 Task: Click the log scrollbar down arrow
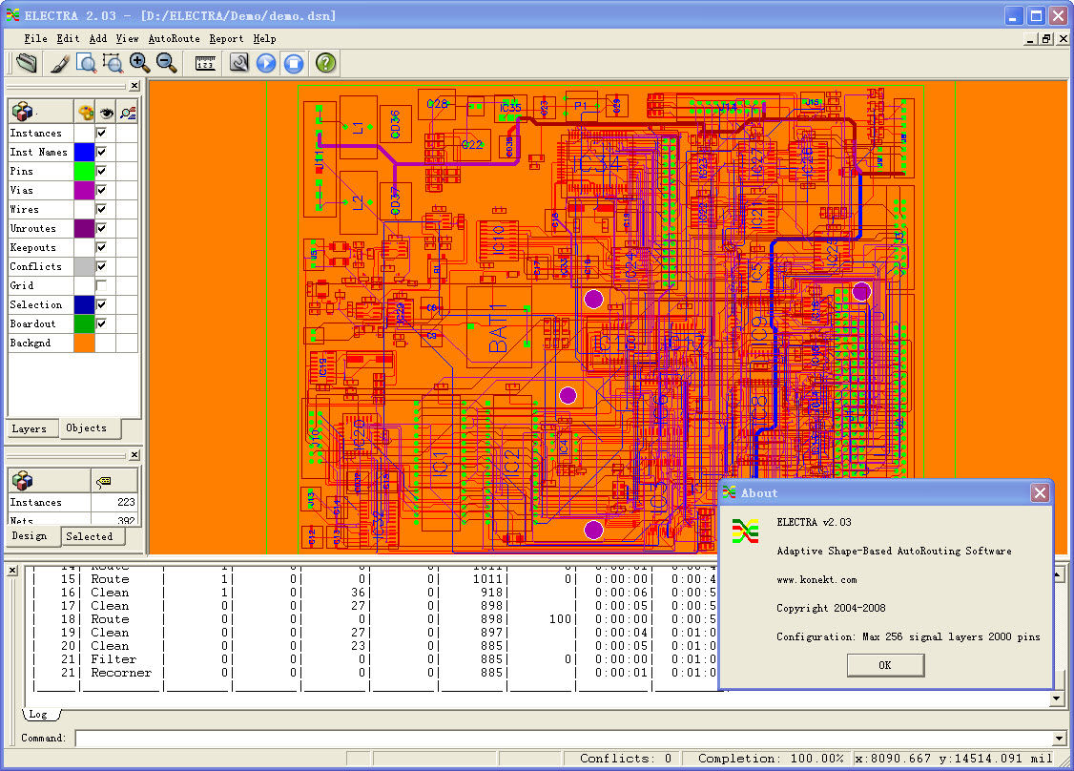coord(1057,698)
